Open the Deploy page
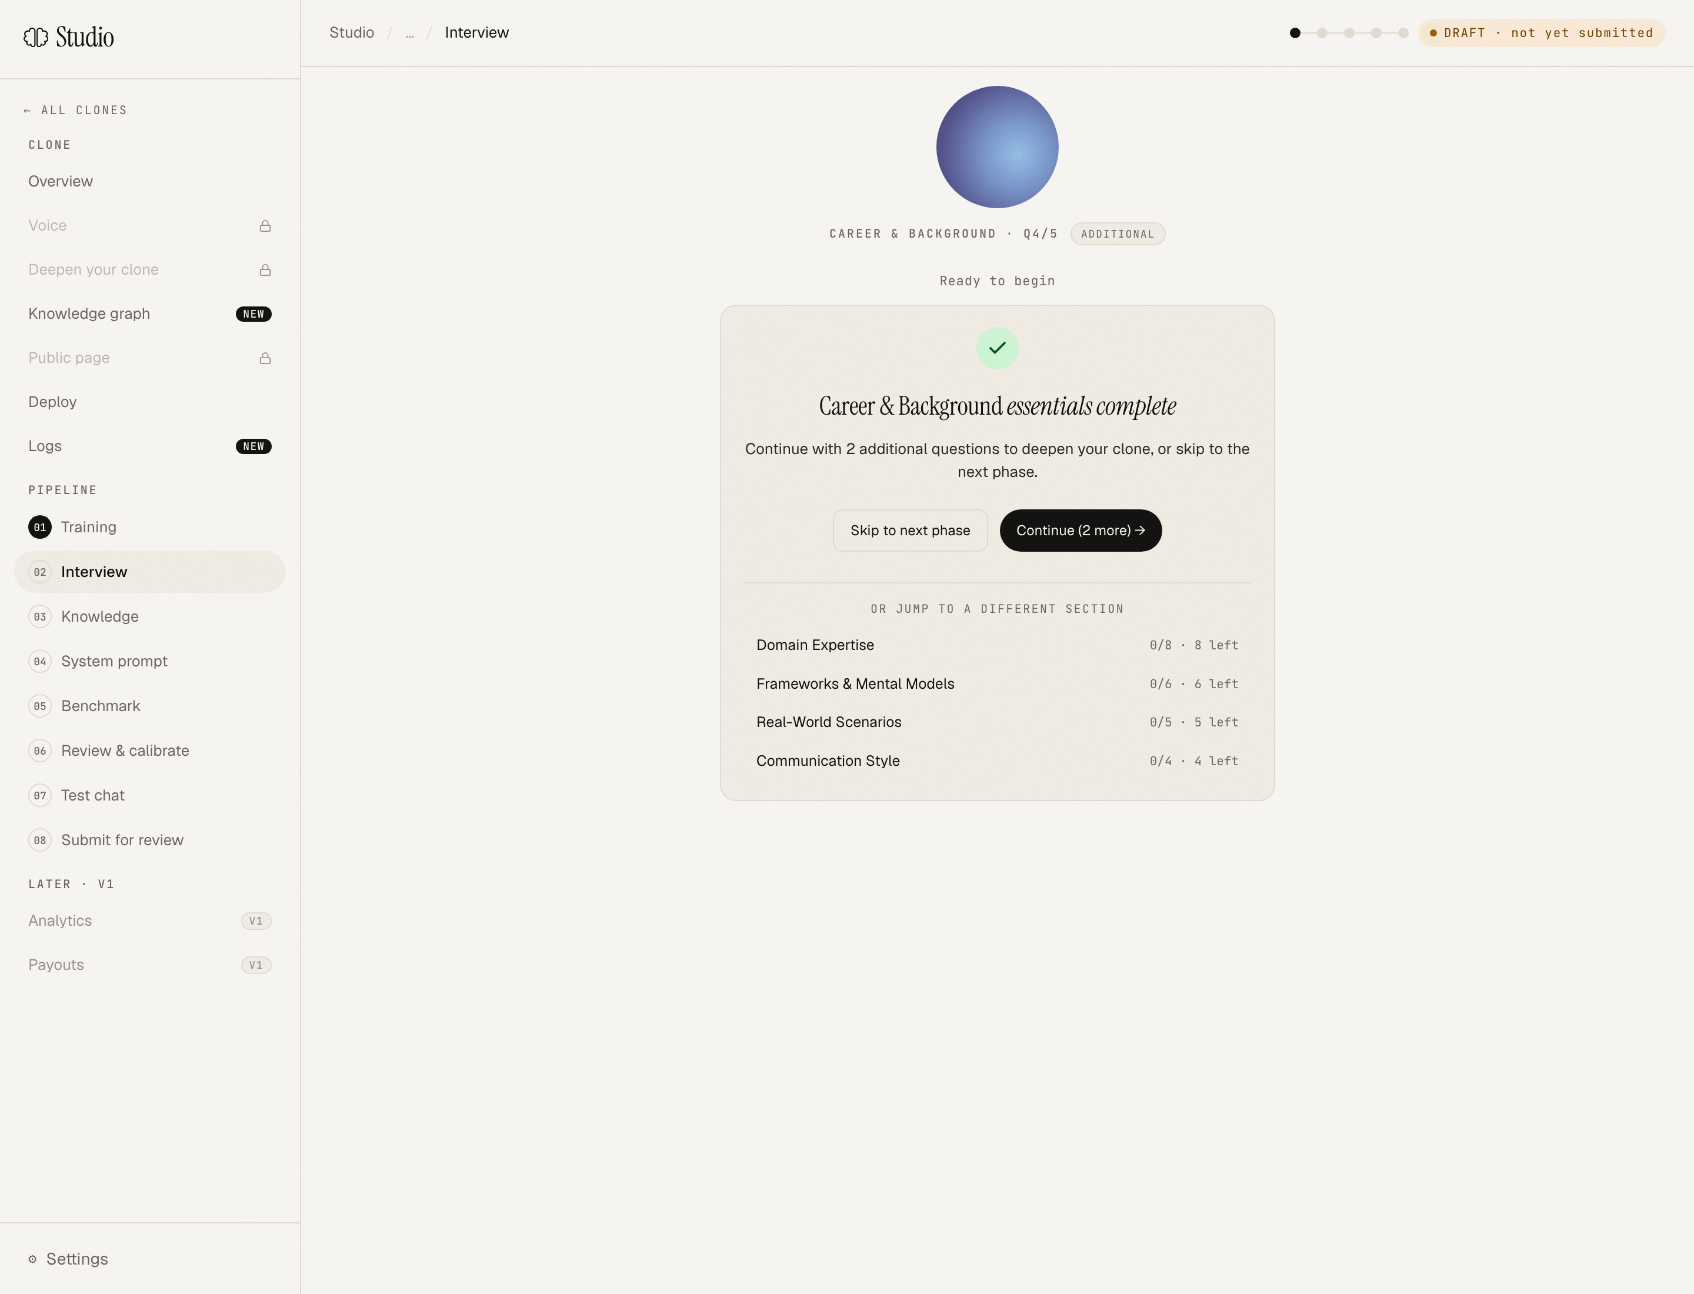 149,402
